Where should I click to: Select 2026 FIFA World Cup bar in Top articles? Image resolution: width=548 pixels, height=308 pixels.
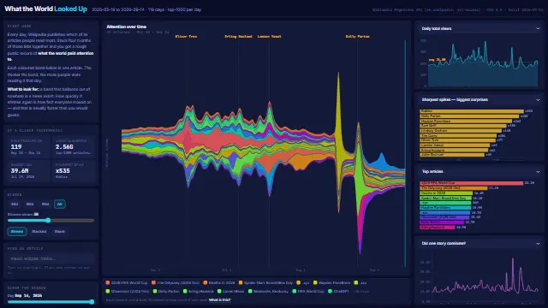coord(472,183)
